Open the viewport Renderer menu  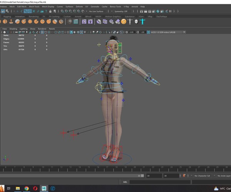[x=42, y=29]
